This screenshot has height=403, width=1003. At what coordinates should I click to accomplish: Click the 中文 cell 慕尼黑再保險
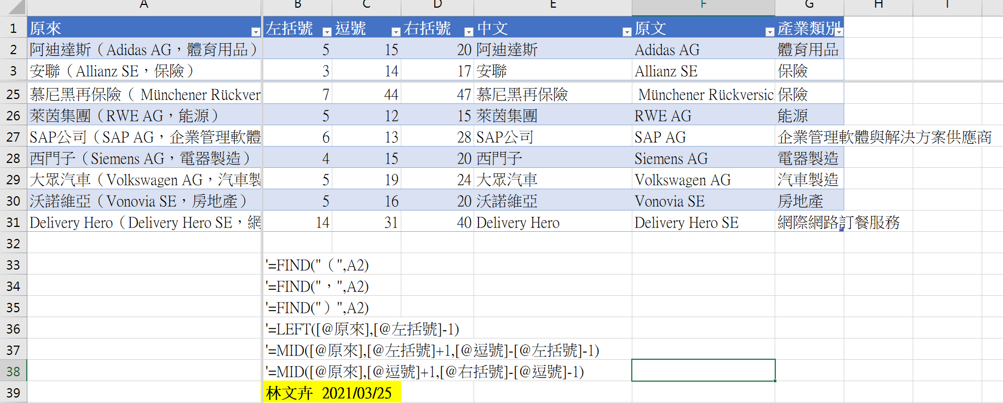[553, 94]
